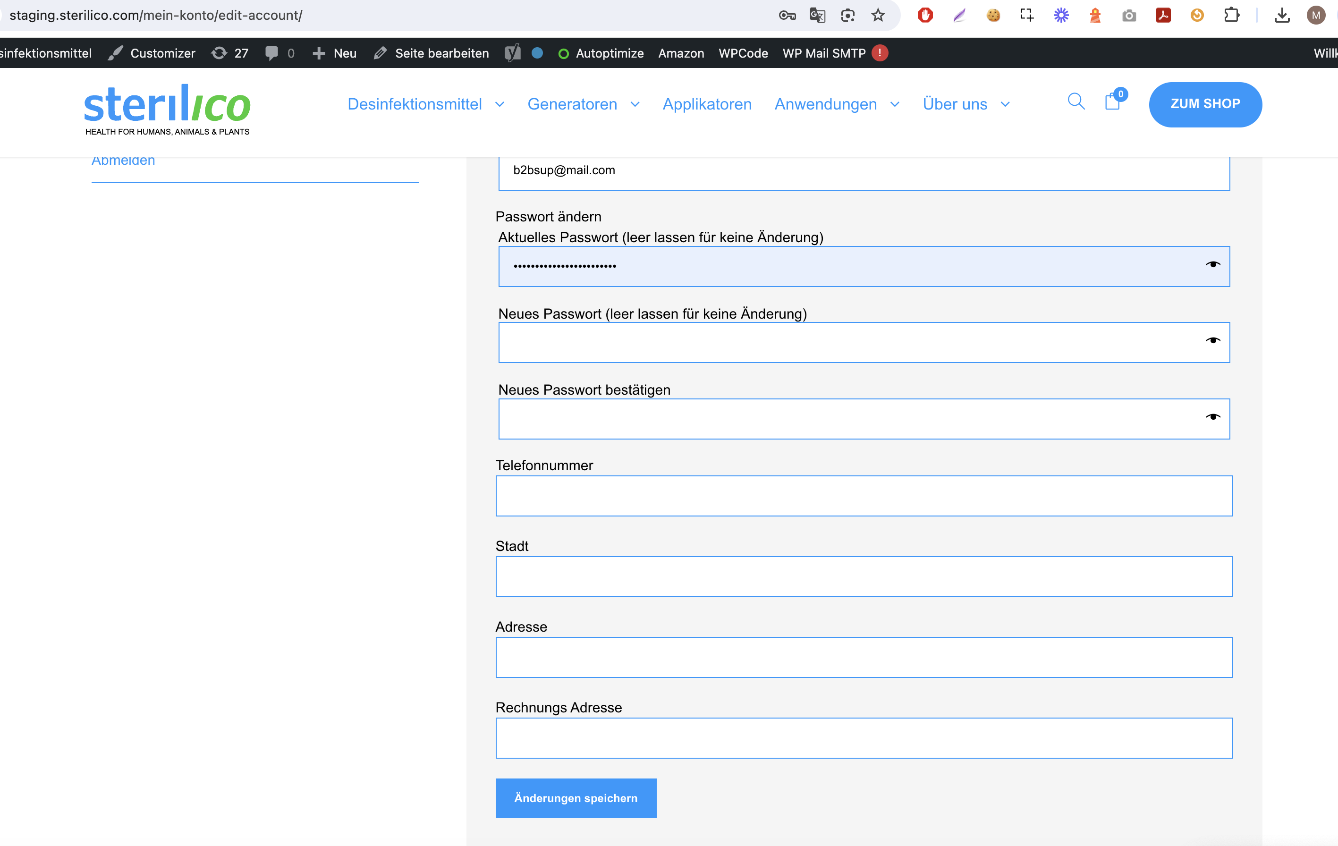Click the Yoast SEO icon in admin bar
The width and height of the screenshot is (1338, 846).
(x=512, y=53)
